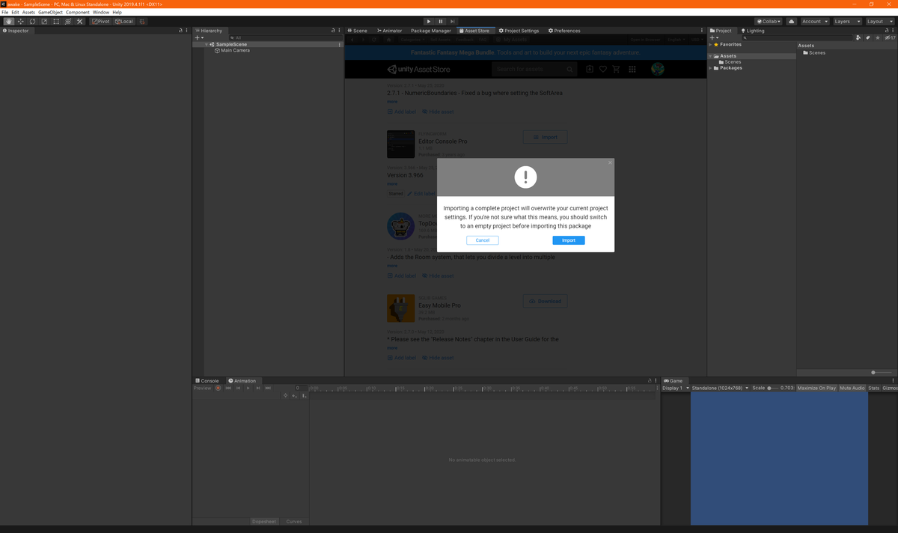Click the Curves button in Animation
The width and height of the screenshot is (898, 533).
(294, 522)
